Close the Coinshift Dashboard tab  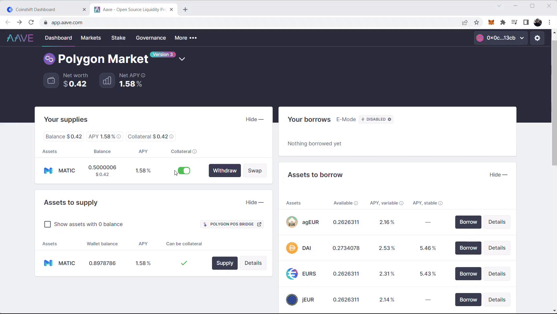click(84, 10)
